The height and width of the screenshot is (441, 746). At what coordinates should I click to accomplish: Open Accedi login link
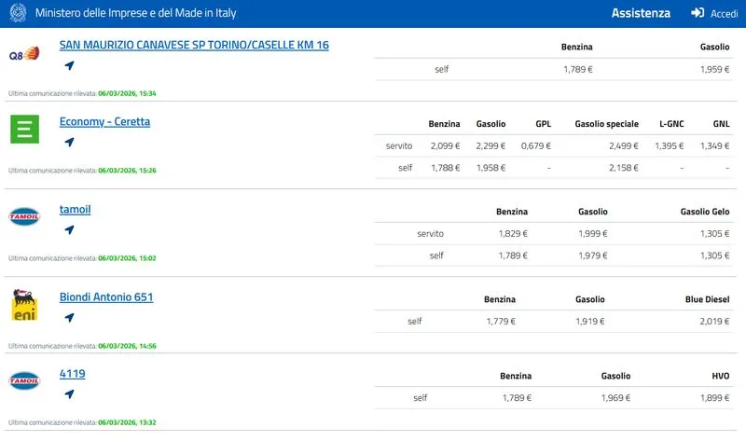724,14
